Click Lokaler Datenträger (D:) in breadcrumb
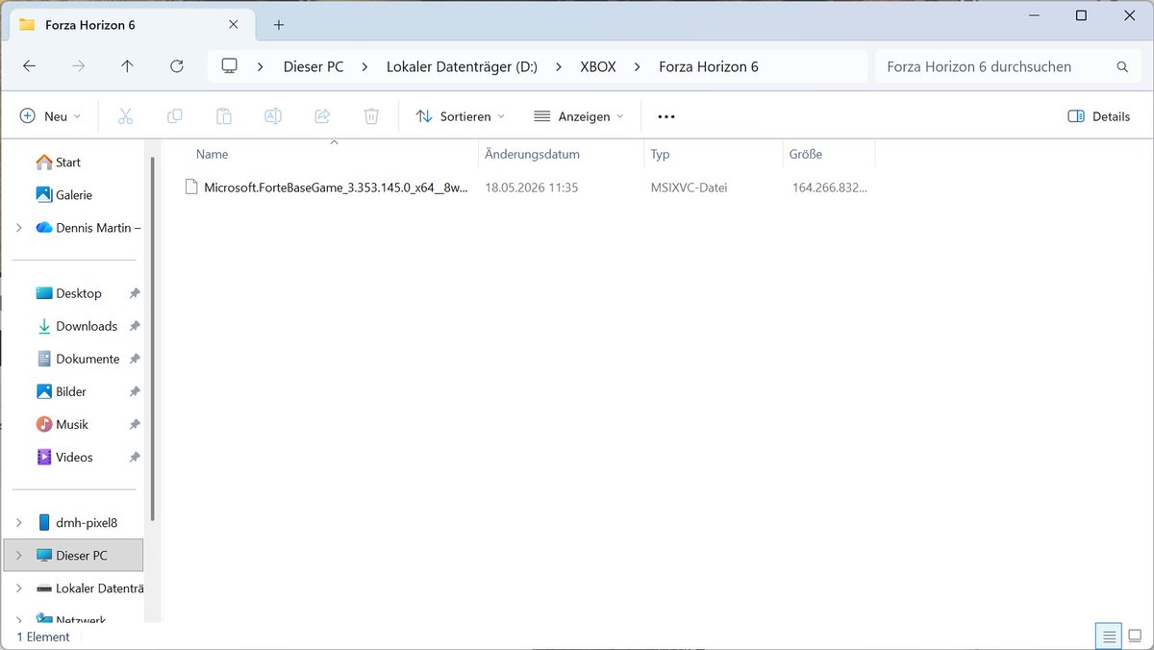This screenshot has width=1154, height=650. coord(462,66)
